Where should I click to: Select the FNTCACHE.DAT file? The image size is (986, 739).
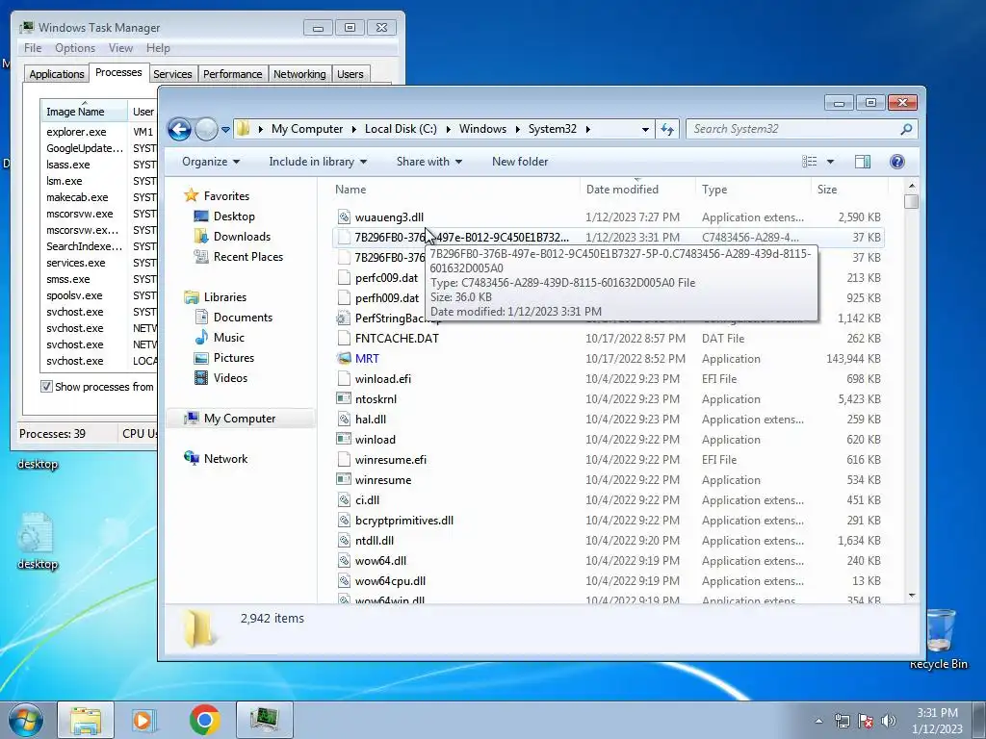click(397, 338)
